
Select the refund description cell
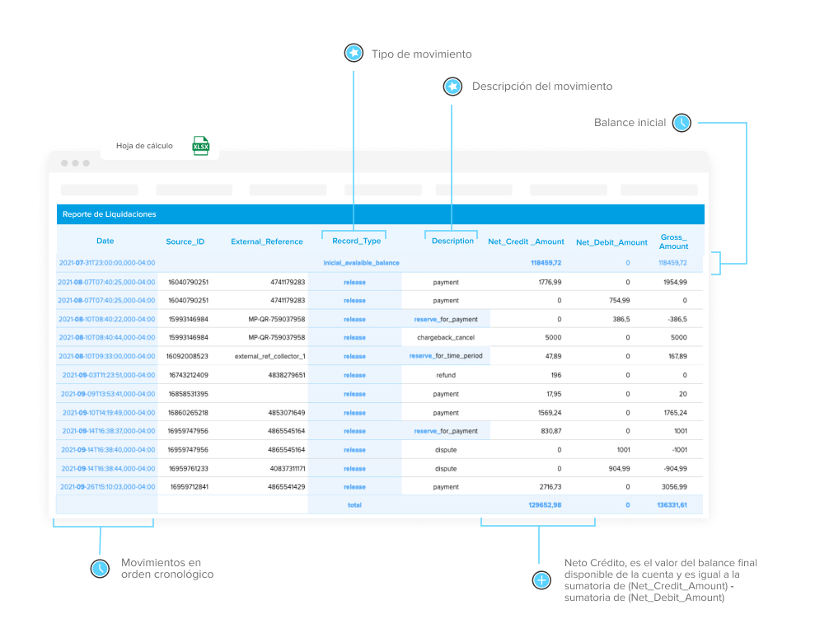(x=446, y=375)
